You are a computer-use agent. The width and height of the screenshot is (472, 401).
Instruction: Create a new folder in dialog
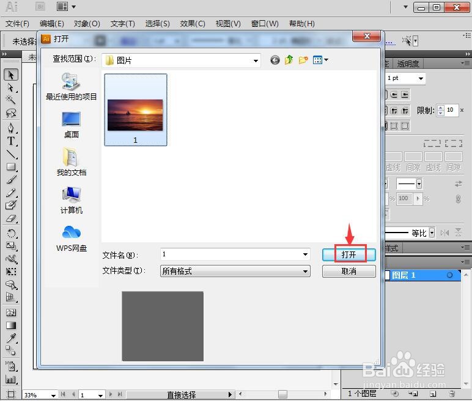303,60
